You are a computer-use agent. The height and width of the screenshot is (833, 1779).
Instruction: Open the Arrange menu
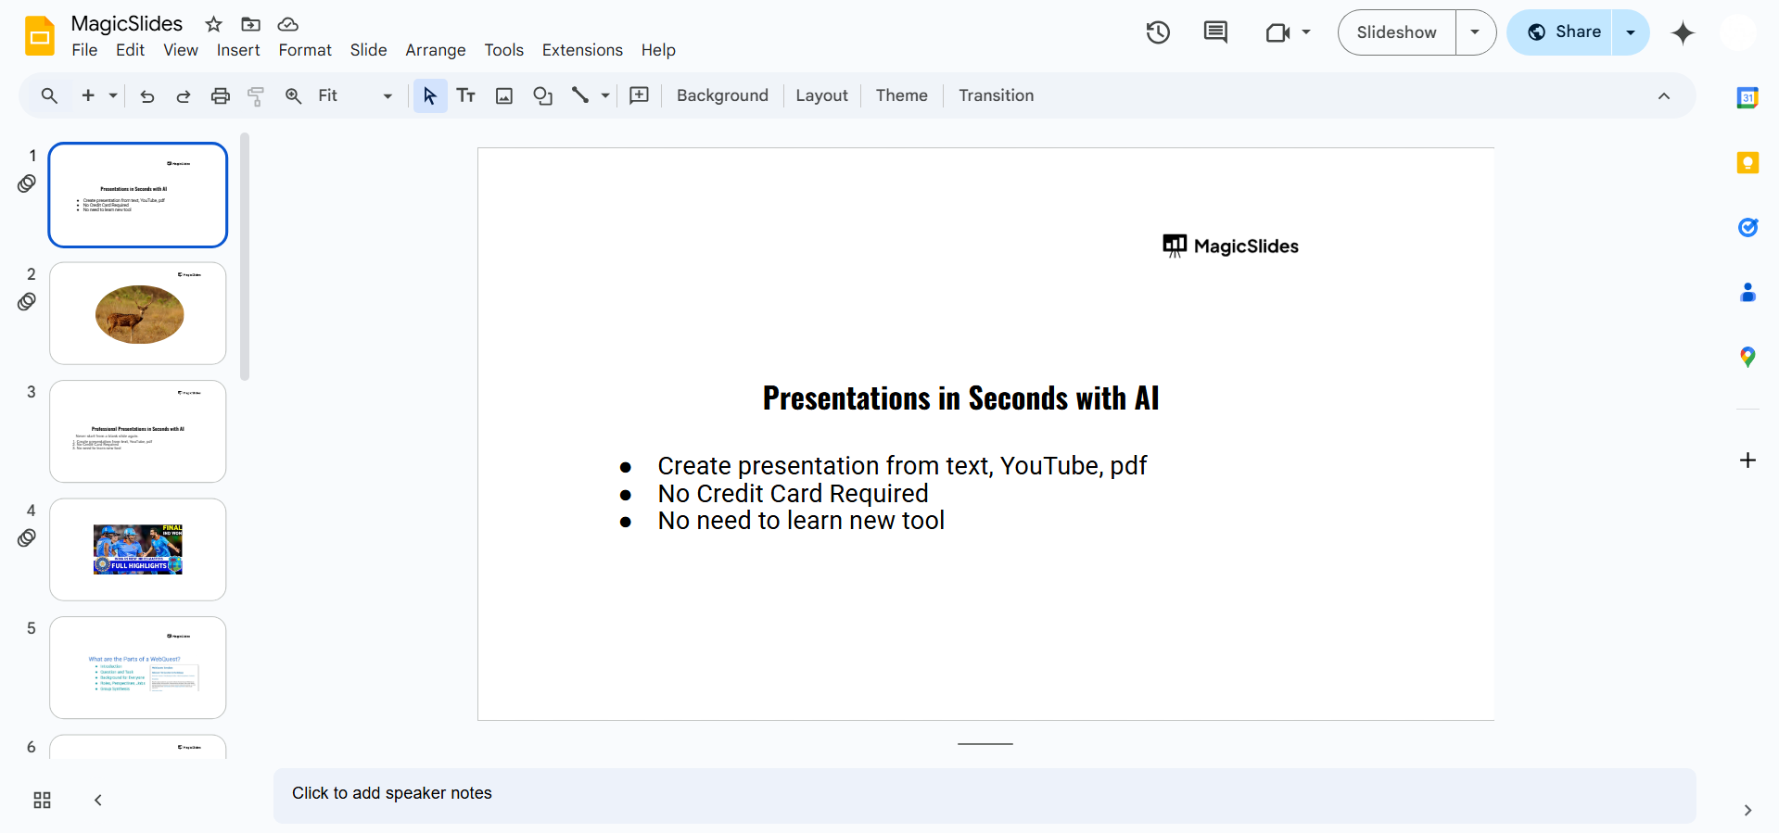pyautogui.click(x=435, y=50)
